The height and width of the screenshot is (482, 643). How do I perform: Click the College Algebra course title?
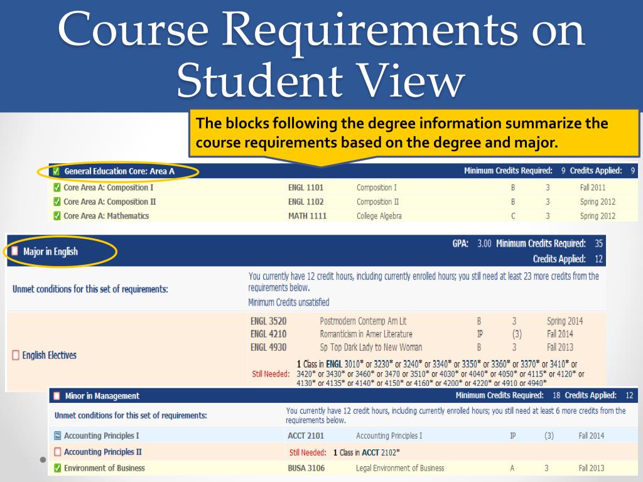[379, 216]
